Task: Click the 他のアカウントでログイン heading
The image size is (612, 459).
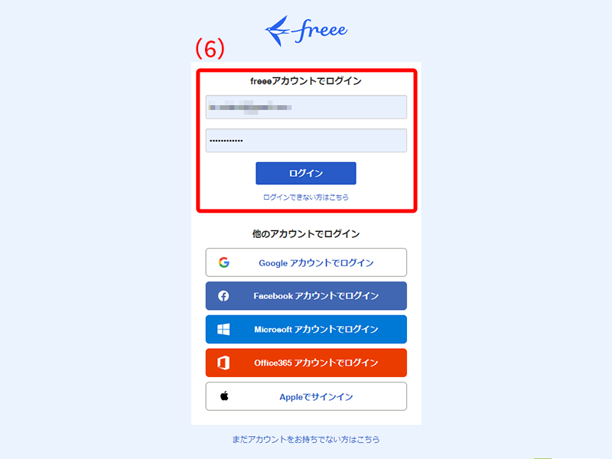Action: point(306,234)
